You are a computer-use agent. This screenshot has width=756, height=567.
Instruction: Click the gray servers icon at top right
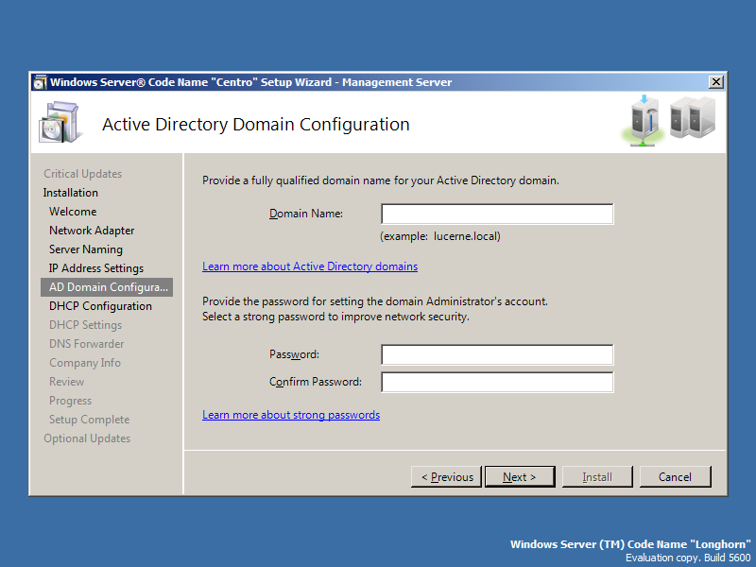click(693, 118)
